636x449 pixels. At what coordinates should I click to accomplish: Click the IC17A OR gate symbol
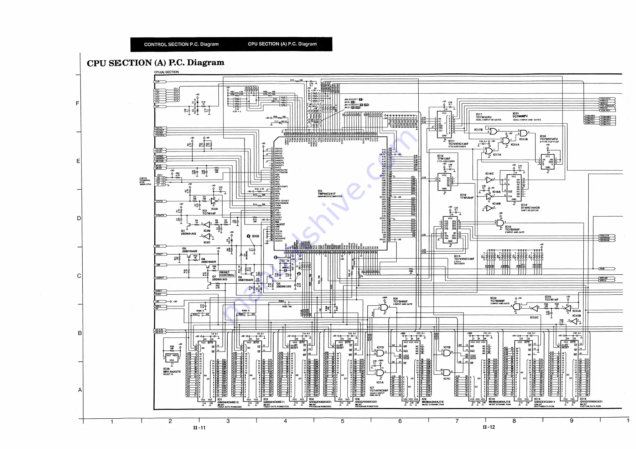point(488,151)
